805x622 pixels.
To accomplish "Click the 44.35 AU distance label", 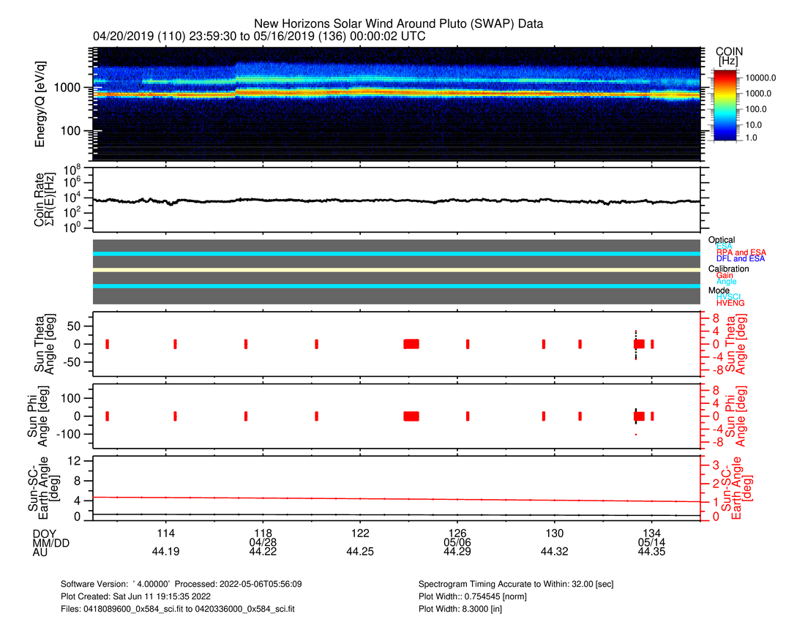I will pos(651,552).
